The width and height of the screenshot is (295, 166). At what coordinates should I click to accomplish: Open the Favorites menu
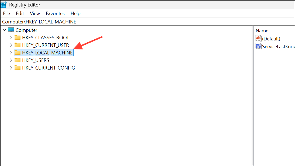click(55, 13)
